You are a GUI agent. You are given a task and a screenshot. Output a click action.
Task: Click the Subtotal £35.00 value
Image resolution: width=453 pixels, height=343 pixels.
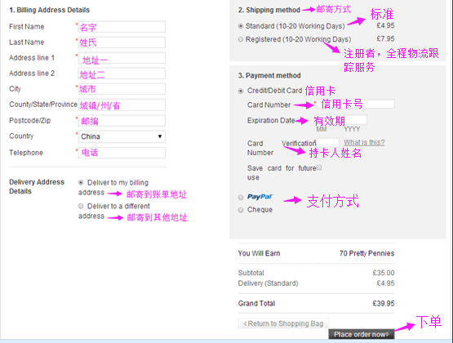point(384,273)
